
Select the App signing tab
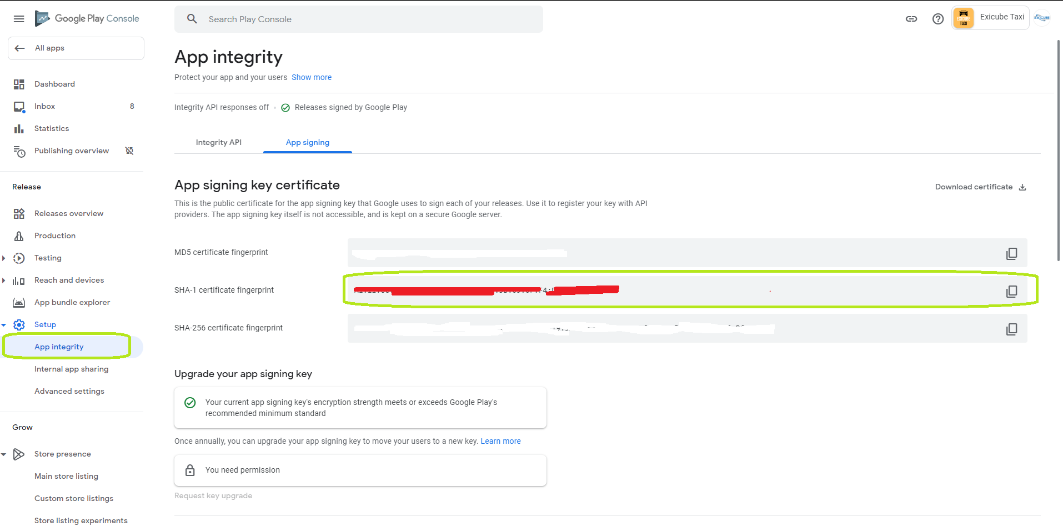(308, 142)
